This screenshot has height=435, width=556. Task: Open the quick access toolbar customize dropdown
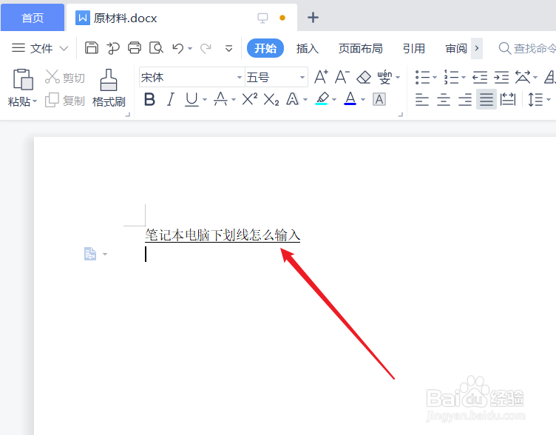(x=229, y=48)
